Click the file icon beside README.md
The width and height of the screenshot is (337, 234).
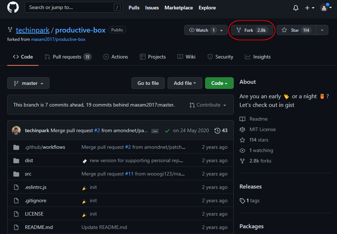(x=16, y=227)
